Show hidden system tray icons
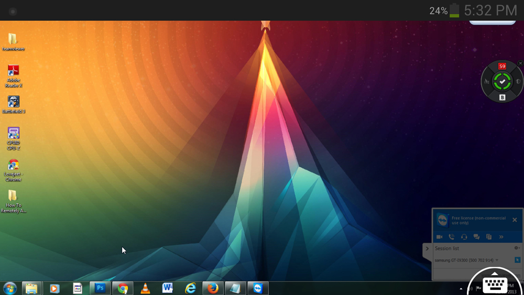The image size is (524, 295). point(461,289)
